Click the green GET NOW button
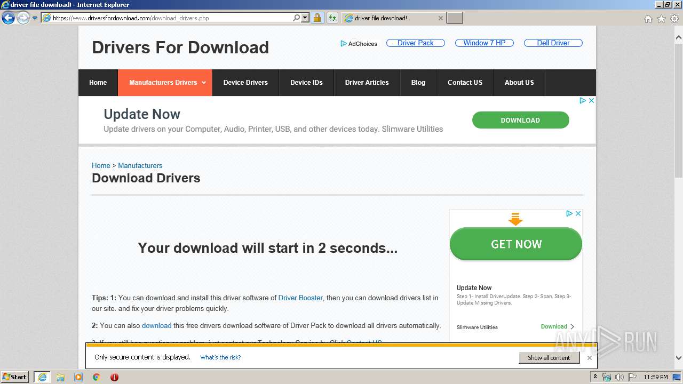 516,244
